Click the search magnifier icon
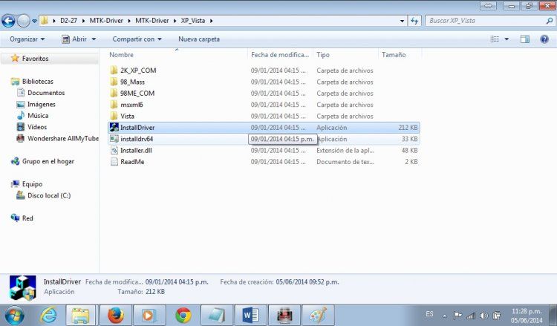Viewport: 557px width, 326px height. click(550, 21)
